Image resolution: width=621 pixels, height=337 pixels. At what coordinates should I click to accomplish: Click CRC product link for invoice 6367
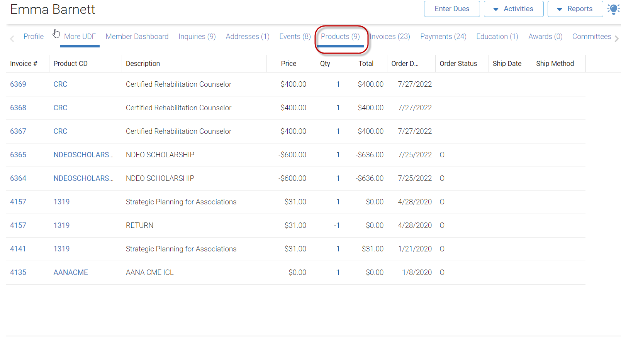click(60, 131)
